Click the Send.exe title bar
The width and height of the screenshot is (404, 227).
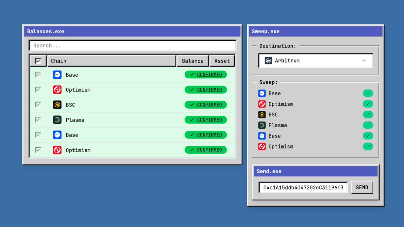[316, 172]
